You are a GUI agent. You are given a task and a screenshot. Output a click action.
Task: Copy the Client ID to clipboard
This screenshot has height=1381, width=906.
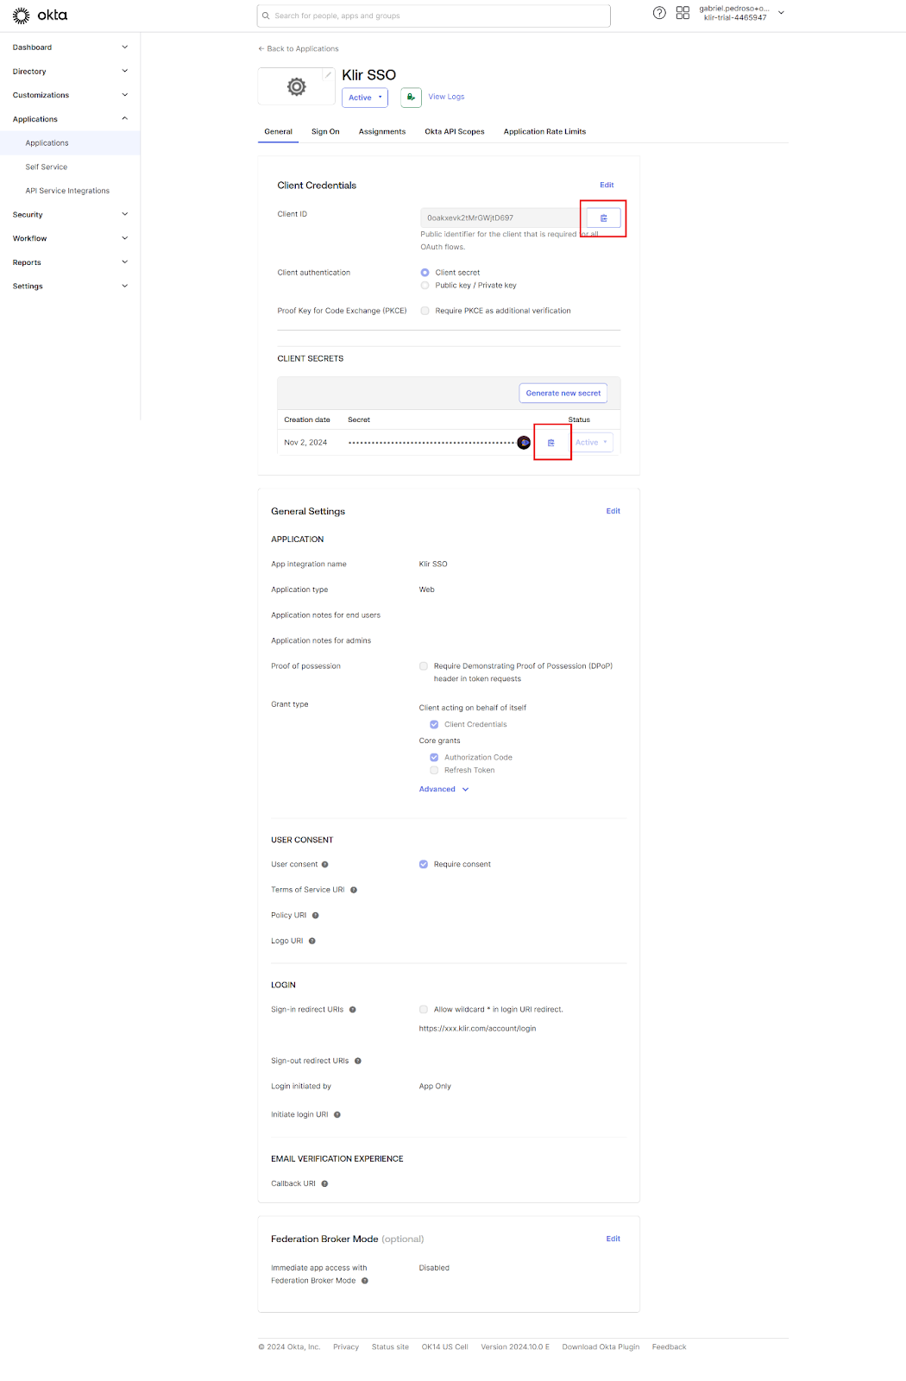pyautogui.click(x=603, y=218)
